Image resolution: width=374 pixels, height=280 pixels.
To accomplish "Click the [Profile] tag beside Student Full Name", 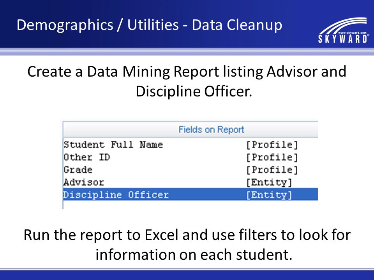I will pyautogui.click(x=272, y=145).
